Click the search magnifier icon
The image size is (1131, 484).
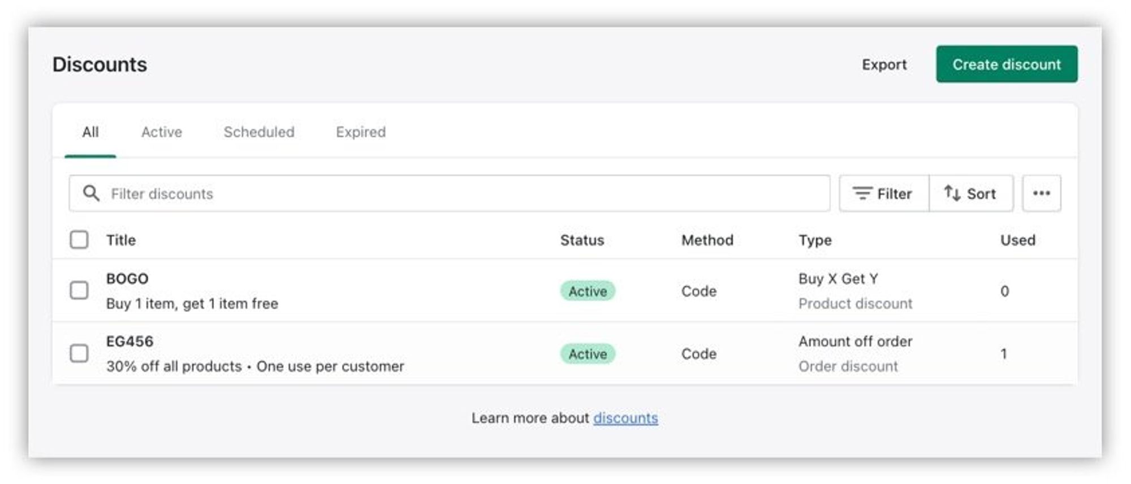91,193
